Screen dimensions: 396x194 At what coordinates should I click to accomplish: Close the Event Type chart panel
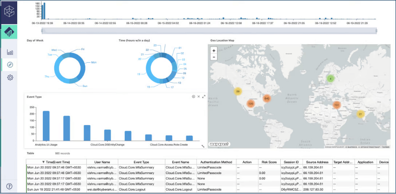[x=198, y=97]
